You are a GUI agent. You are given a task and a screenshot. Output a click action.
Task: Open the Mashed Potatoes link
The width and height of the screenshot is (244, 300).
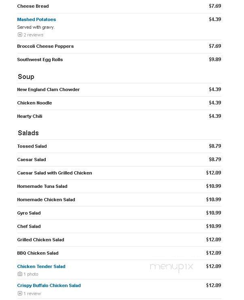tap(36, 19)
